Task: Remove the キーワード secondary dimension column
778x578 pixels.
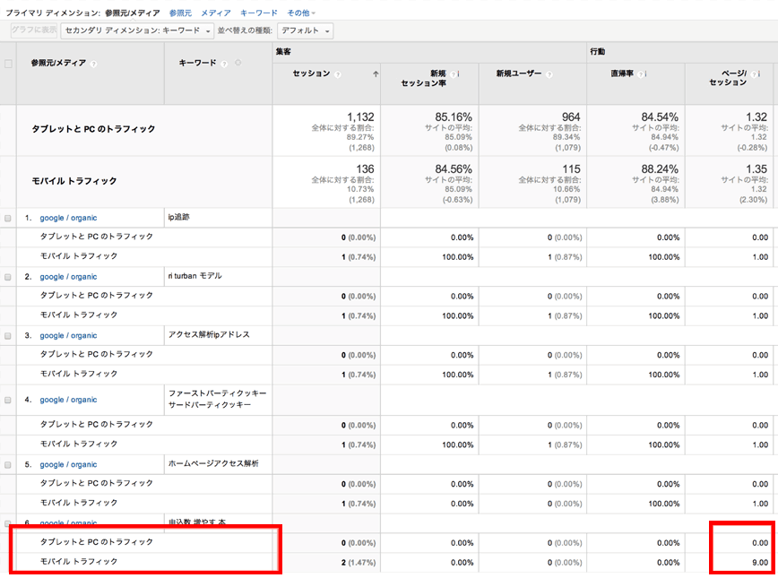Action: pos(238,63)
